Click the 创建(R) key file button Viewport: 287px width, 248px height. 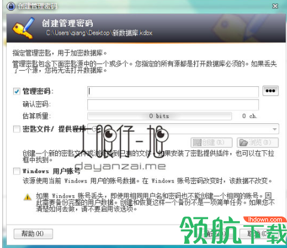tap(212, 143)
